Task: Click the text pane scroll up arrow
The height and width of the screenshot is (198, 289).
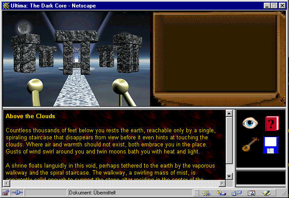Action: pos(229,113)
